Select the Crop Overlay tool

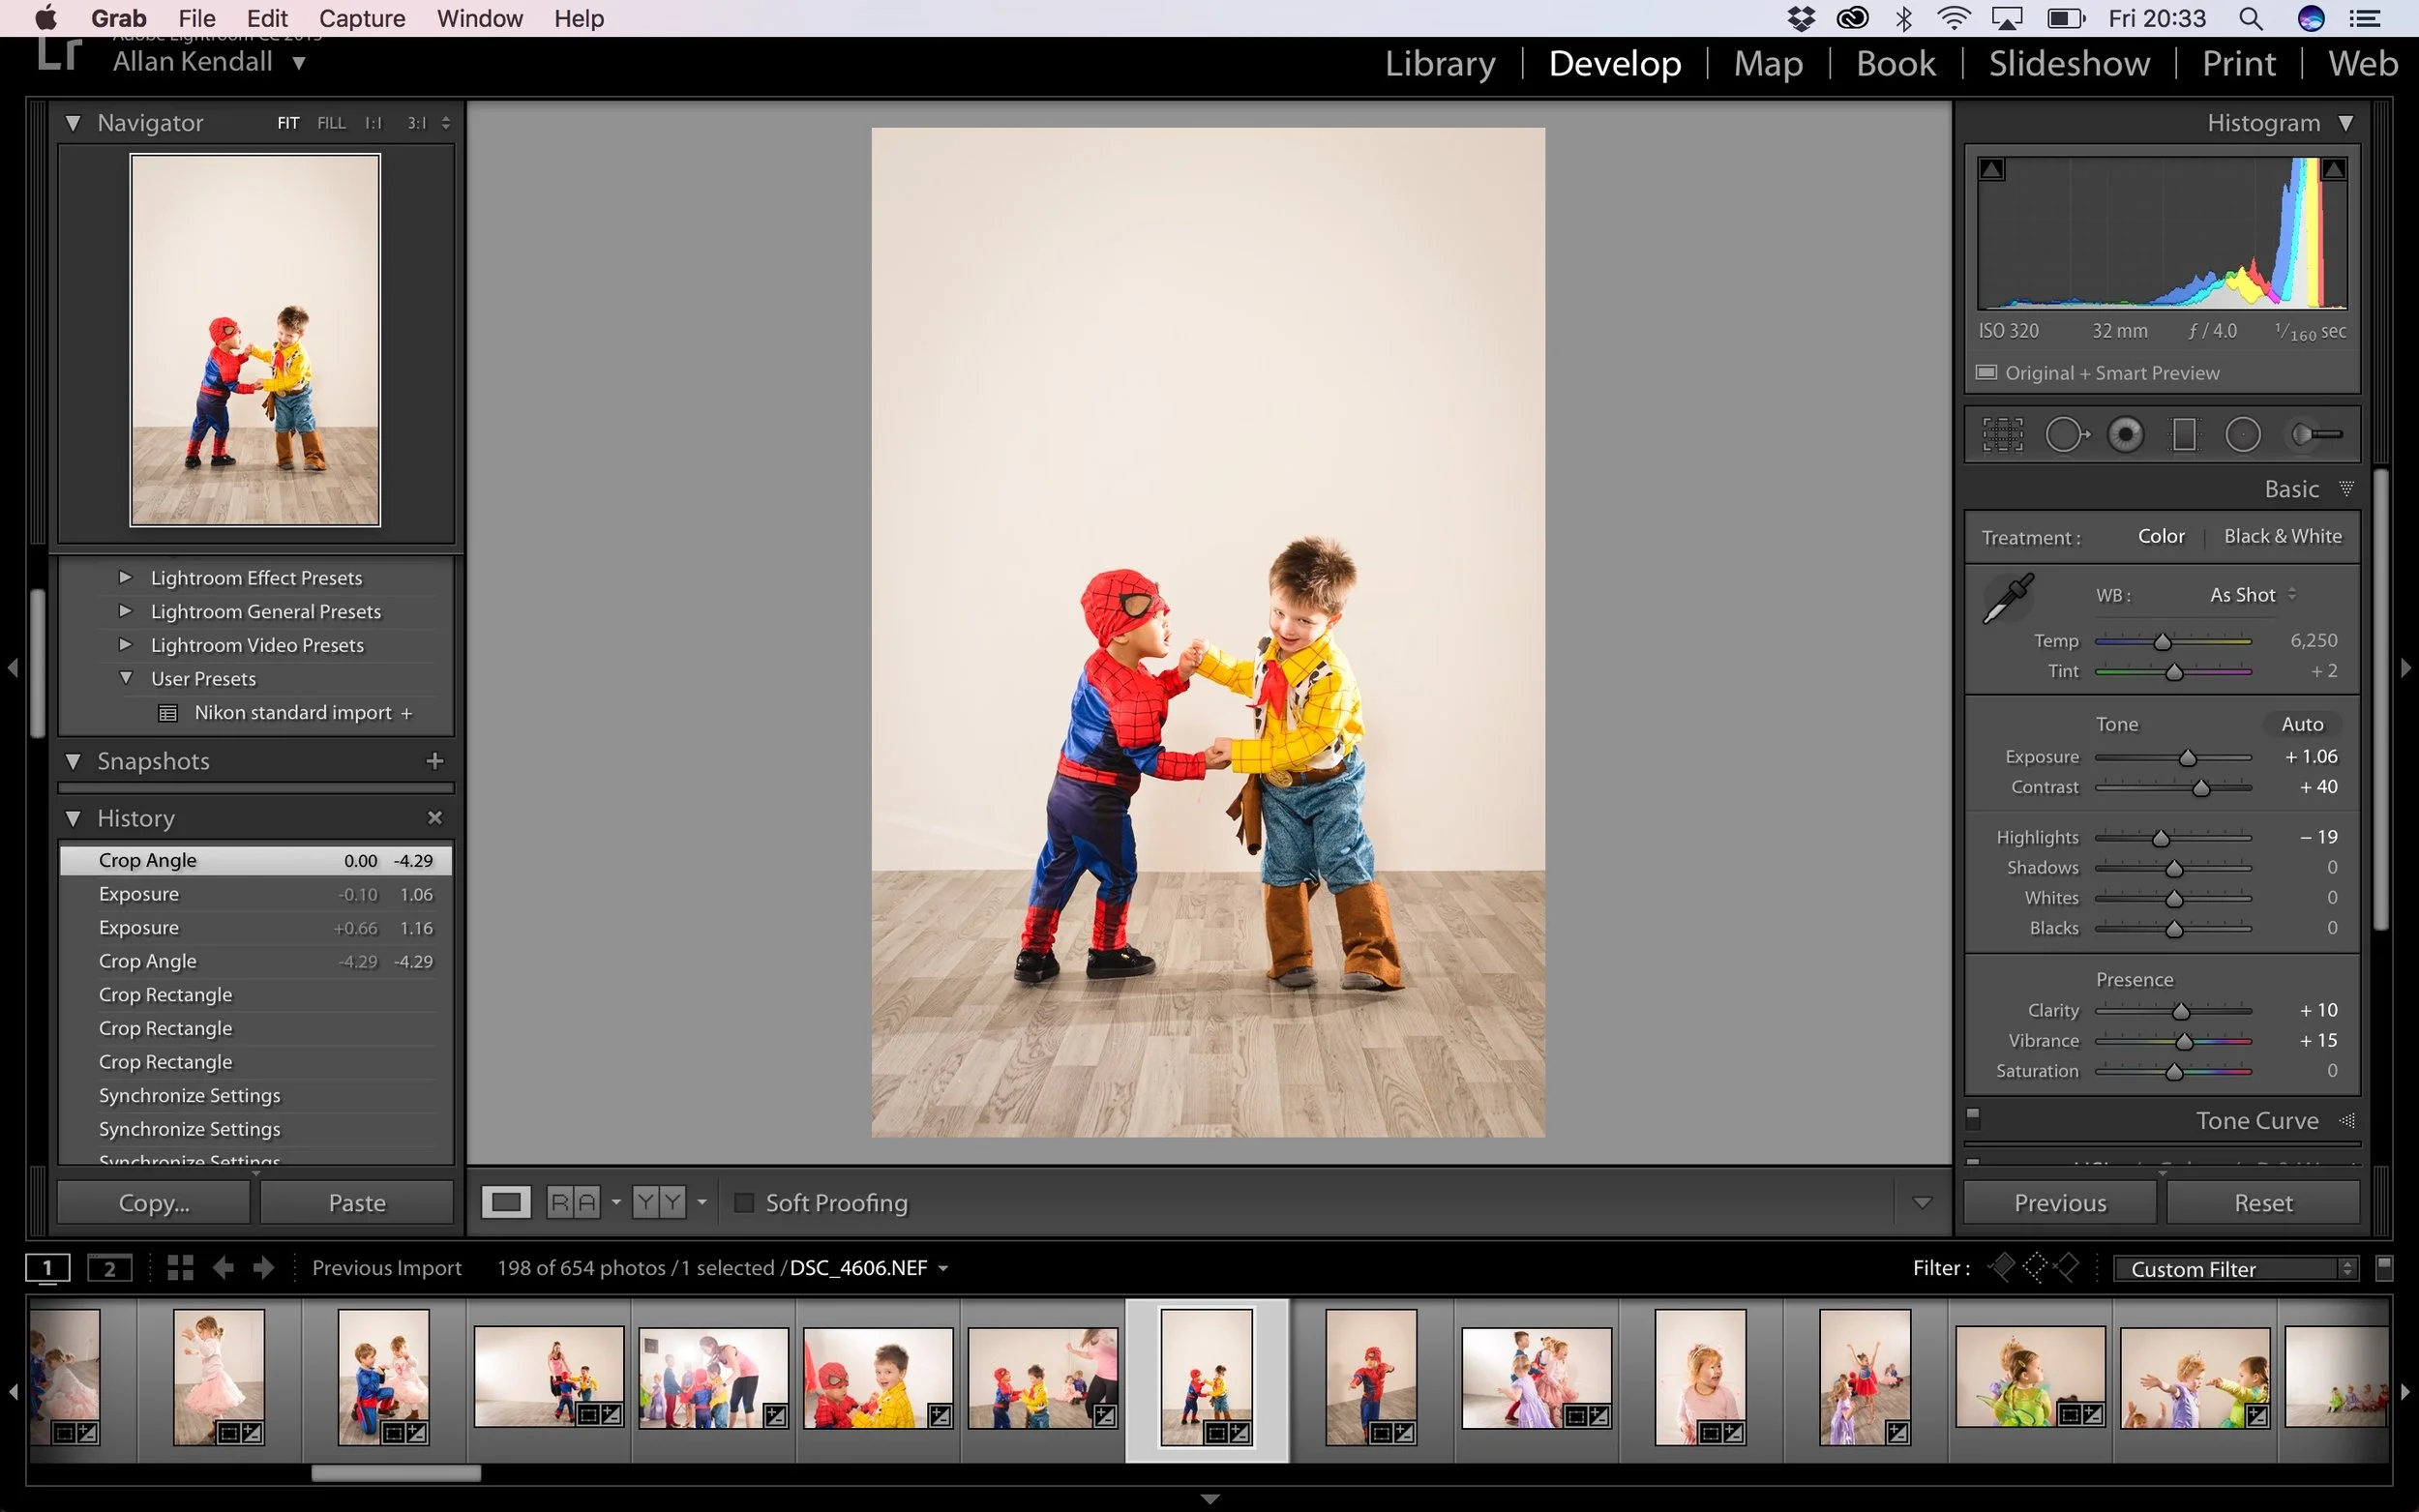pos(2002,433)
